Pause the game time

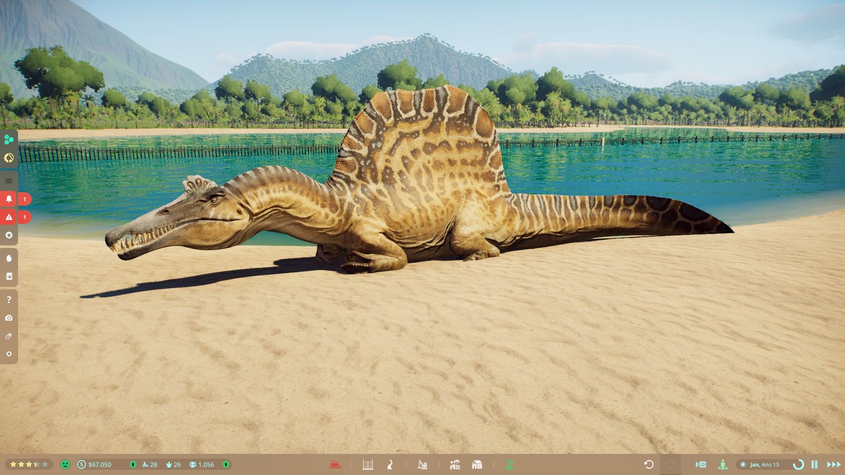[814, 464]
